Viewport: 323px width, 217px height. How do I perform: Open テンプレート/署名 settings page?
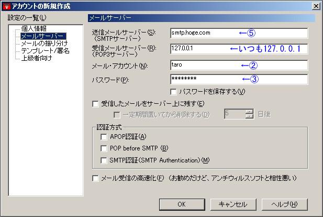click(x=46, y=51)
